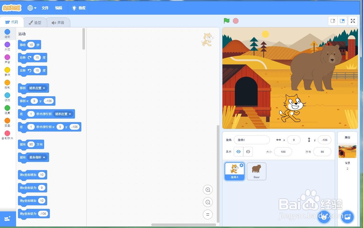Select the 控制 block category
Screen dimensions: 363x228
(7, 84)
